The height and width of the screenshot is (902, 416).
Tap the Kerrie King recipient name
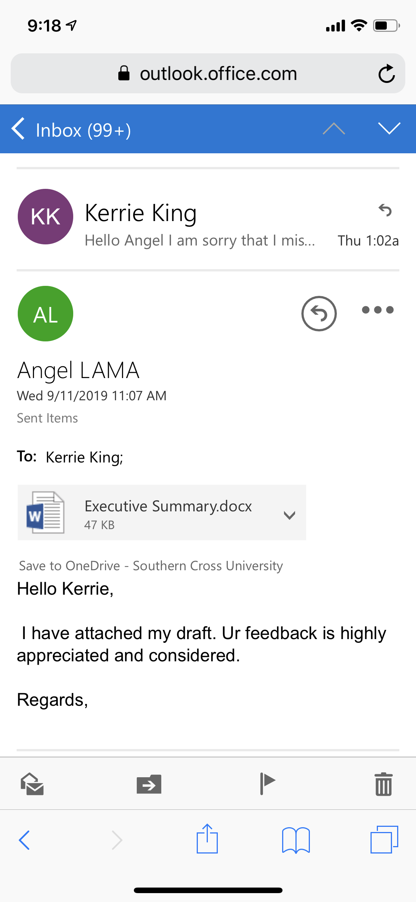[x=84, y=458]
